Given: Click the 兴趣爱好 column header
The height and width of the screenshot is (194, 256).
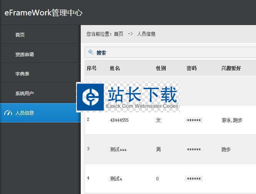Looking at the screenshot, I should (x=231, y=68).
